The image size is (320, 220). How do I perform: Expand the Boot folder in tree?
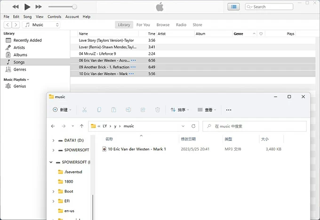[x=53, y=191]
